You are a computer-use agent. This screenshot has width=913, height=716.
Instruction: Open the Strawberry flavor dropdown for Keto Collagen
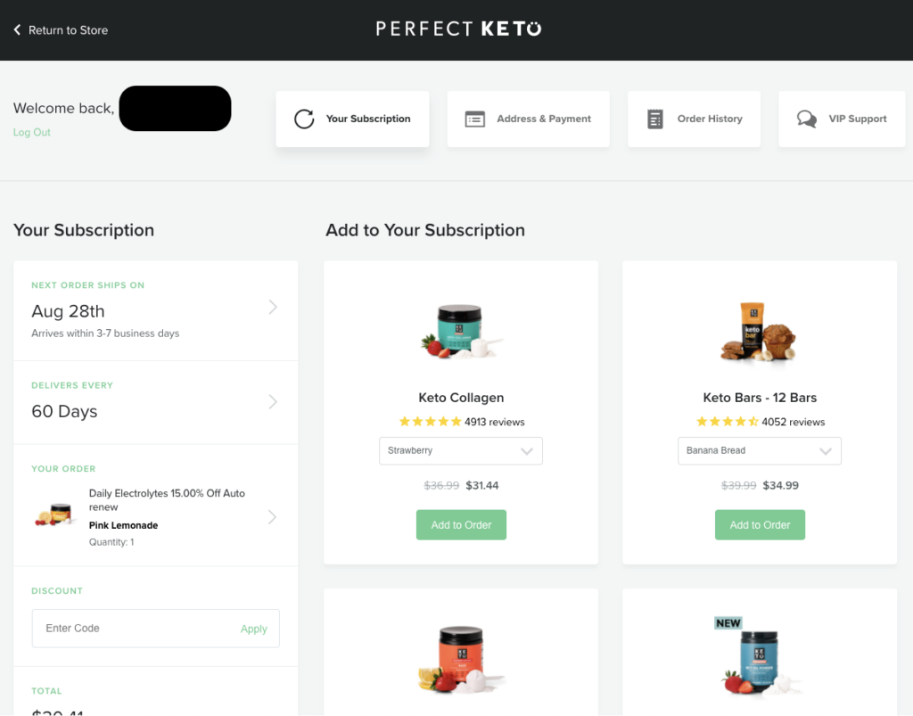click(x=461, y=450)
